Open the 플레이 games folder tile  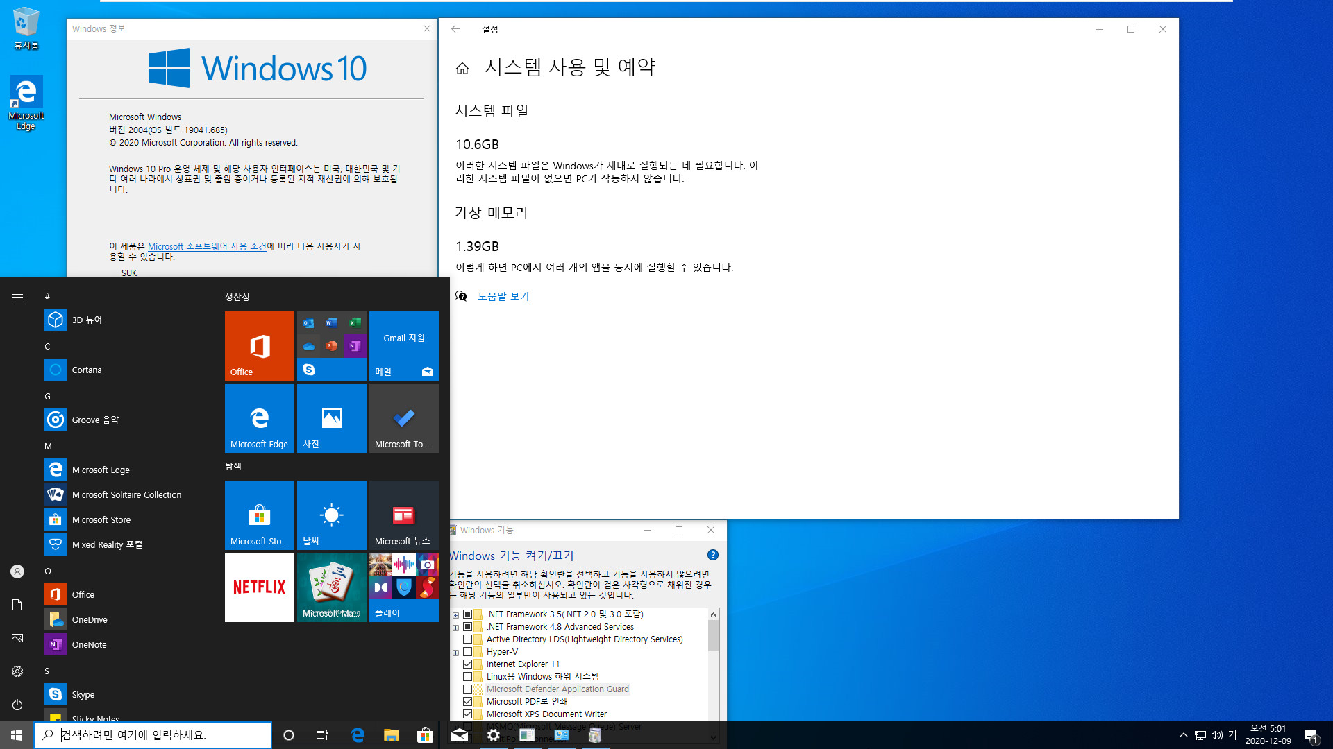[404, 587]
